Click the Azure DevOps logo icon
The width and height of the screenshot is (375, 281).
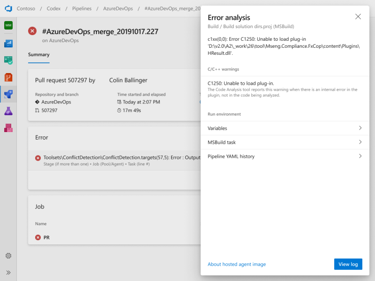tap(8, 8)
